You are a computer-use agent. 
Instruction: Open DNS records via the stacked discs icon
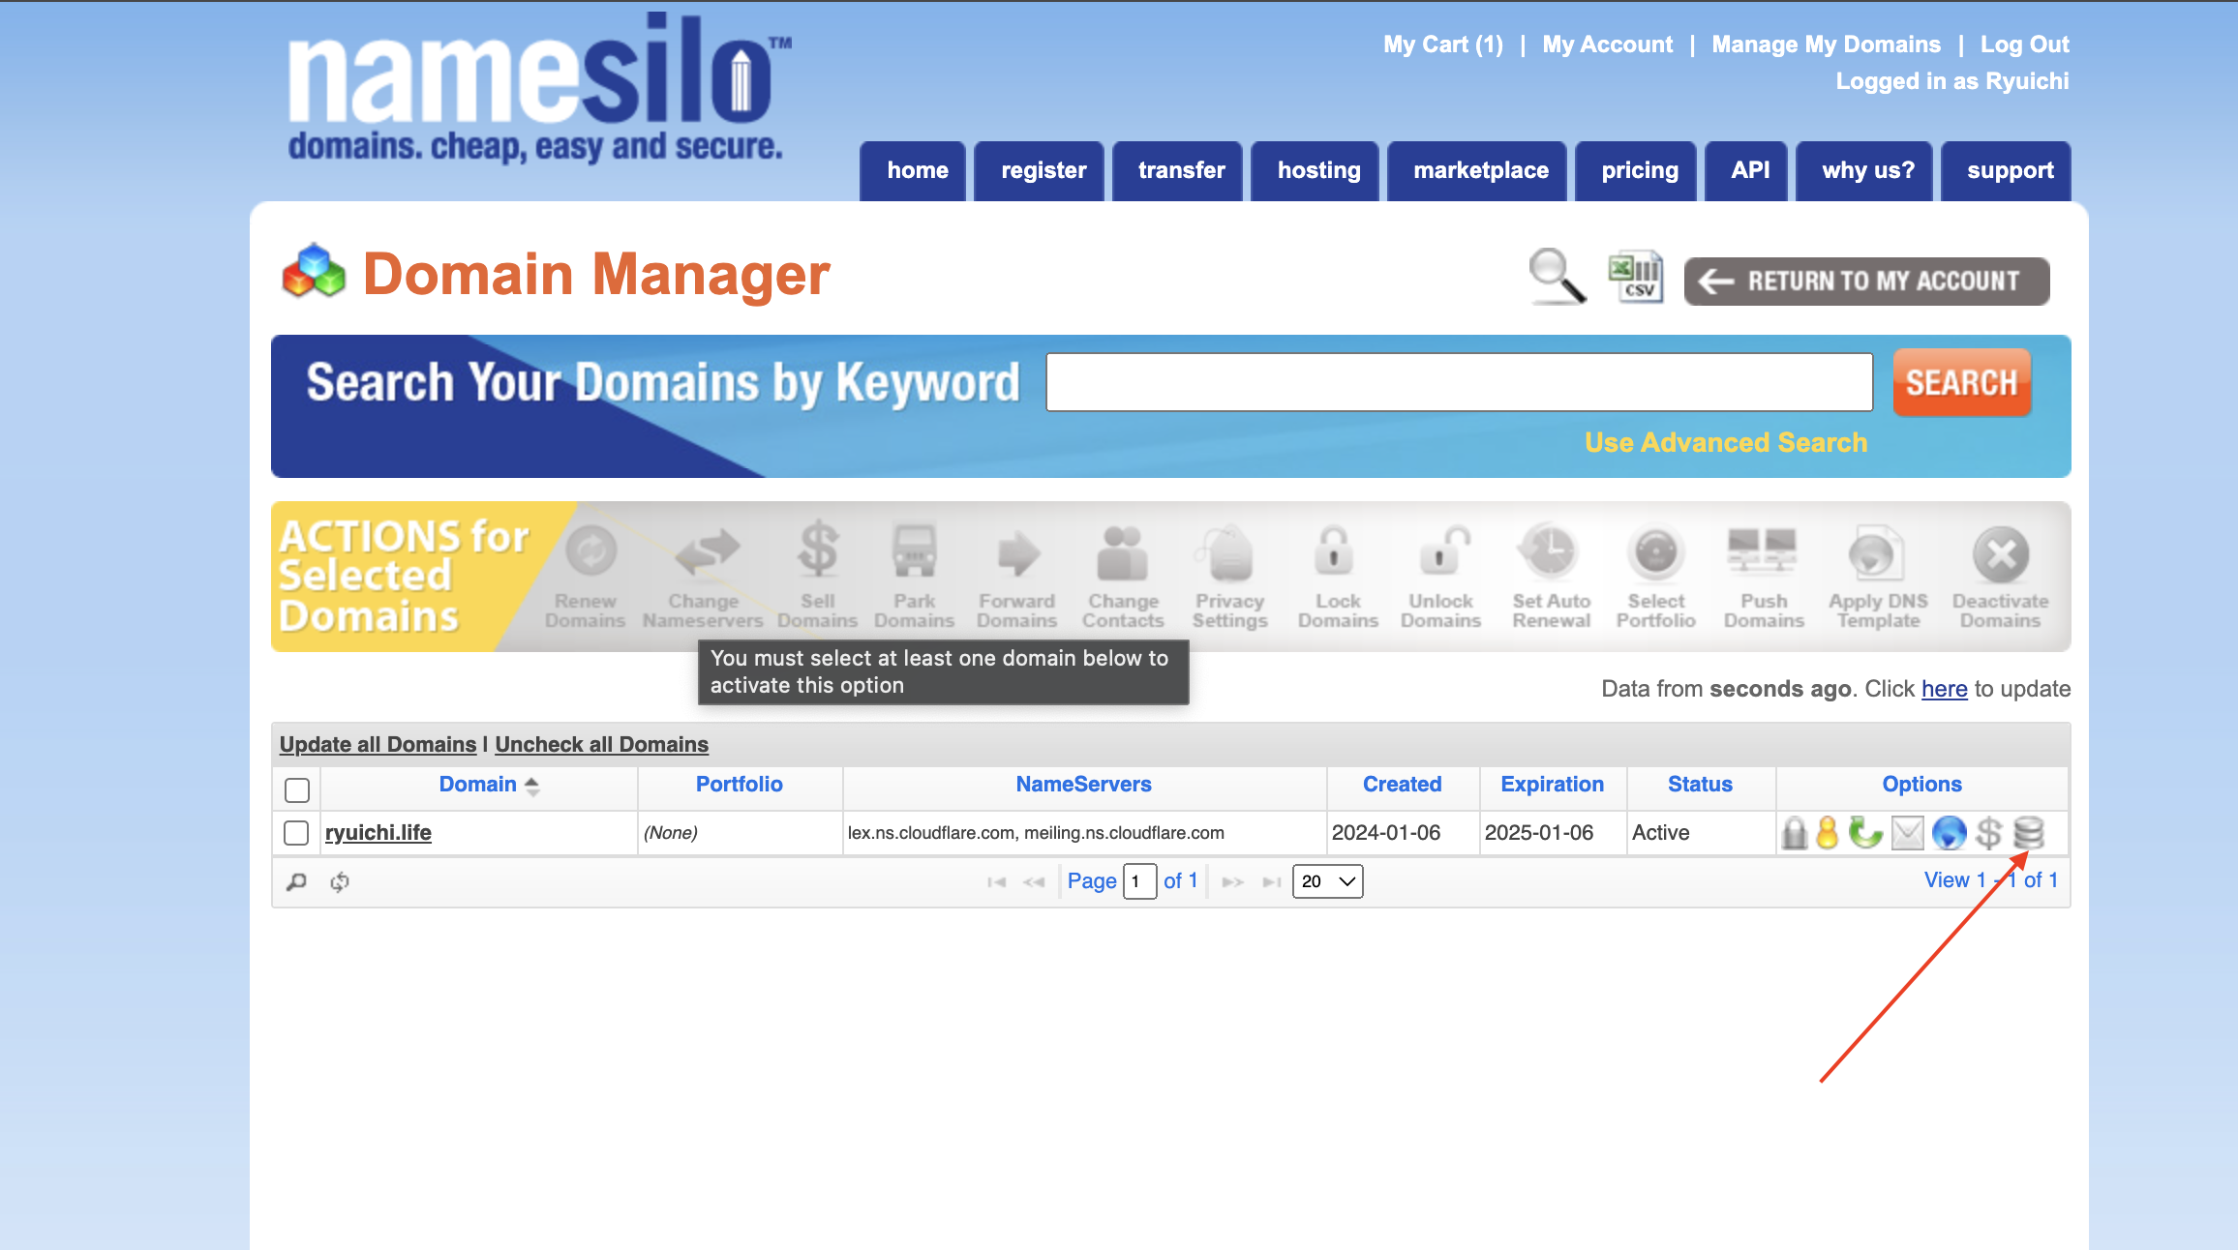pyautogui.click(x=2028, y=833)
